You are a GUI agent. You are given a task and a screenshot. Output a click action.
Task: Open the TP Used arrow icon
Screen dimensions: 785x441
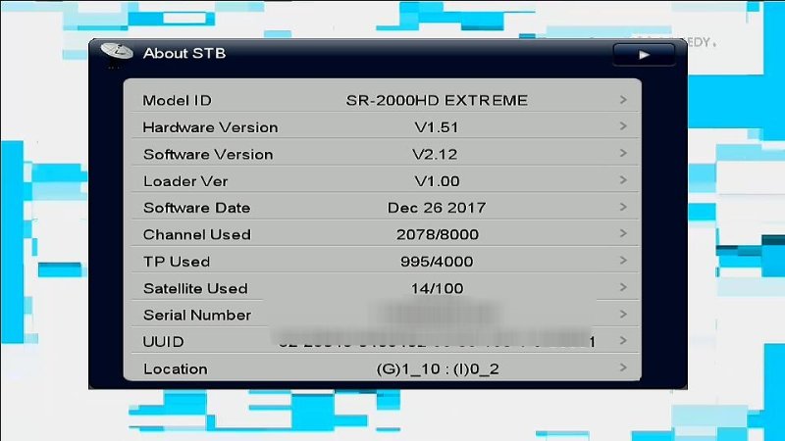[x=623, y=262]
